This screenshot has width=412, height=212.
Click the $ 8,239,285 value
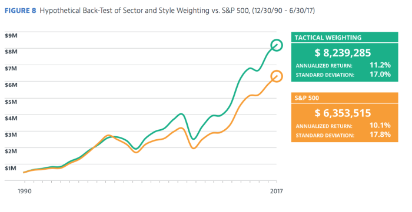pyautogui.click(x=343, y=53)
